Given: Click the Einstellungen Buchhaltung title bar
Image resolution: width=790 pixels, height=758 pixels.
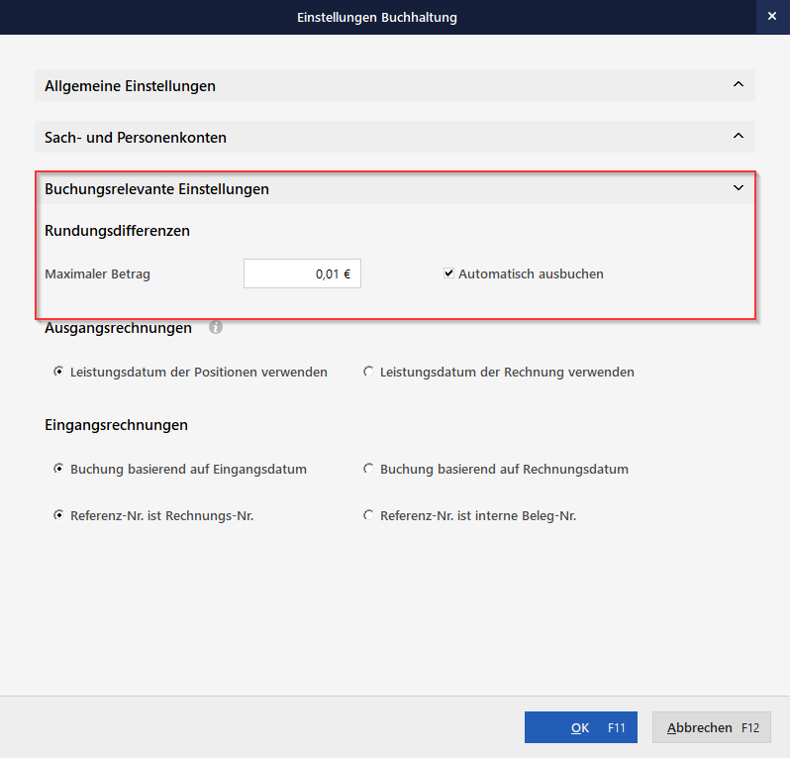Looking at the screenshot, I should coord(376,17).
